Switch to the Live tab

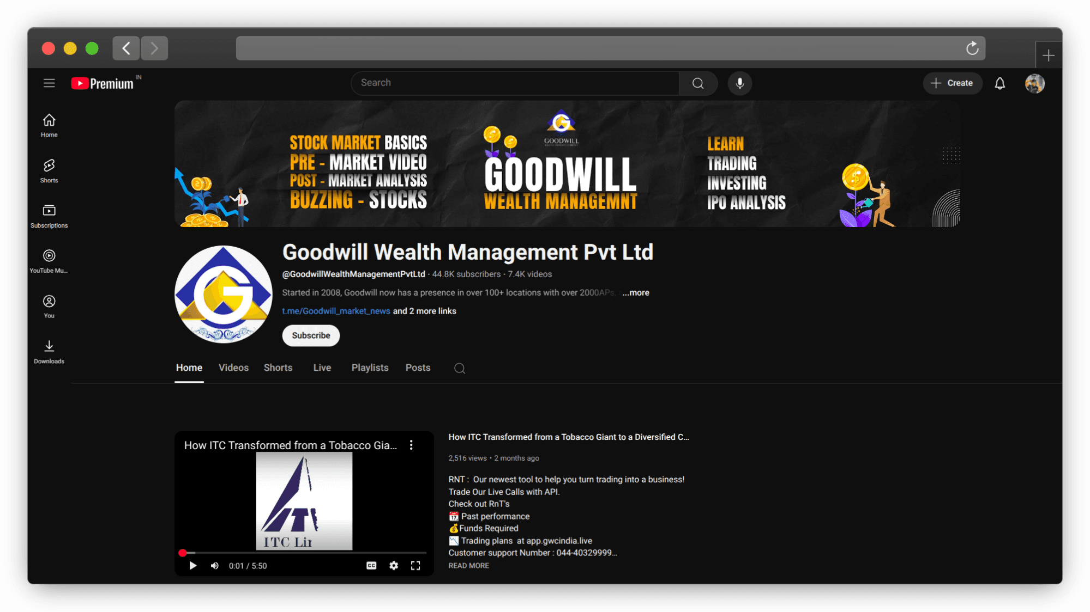(322, 368)
